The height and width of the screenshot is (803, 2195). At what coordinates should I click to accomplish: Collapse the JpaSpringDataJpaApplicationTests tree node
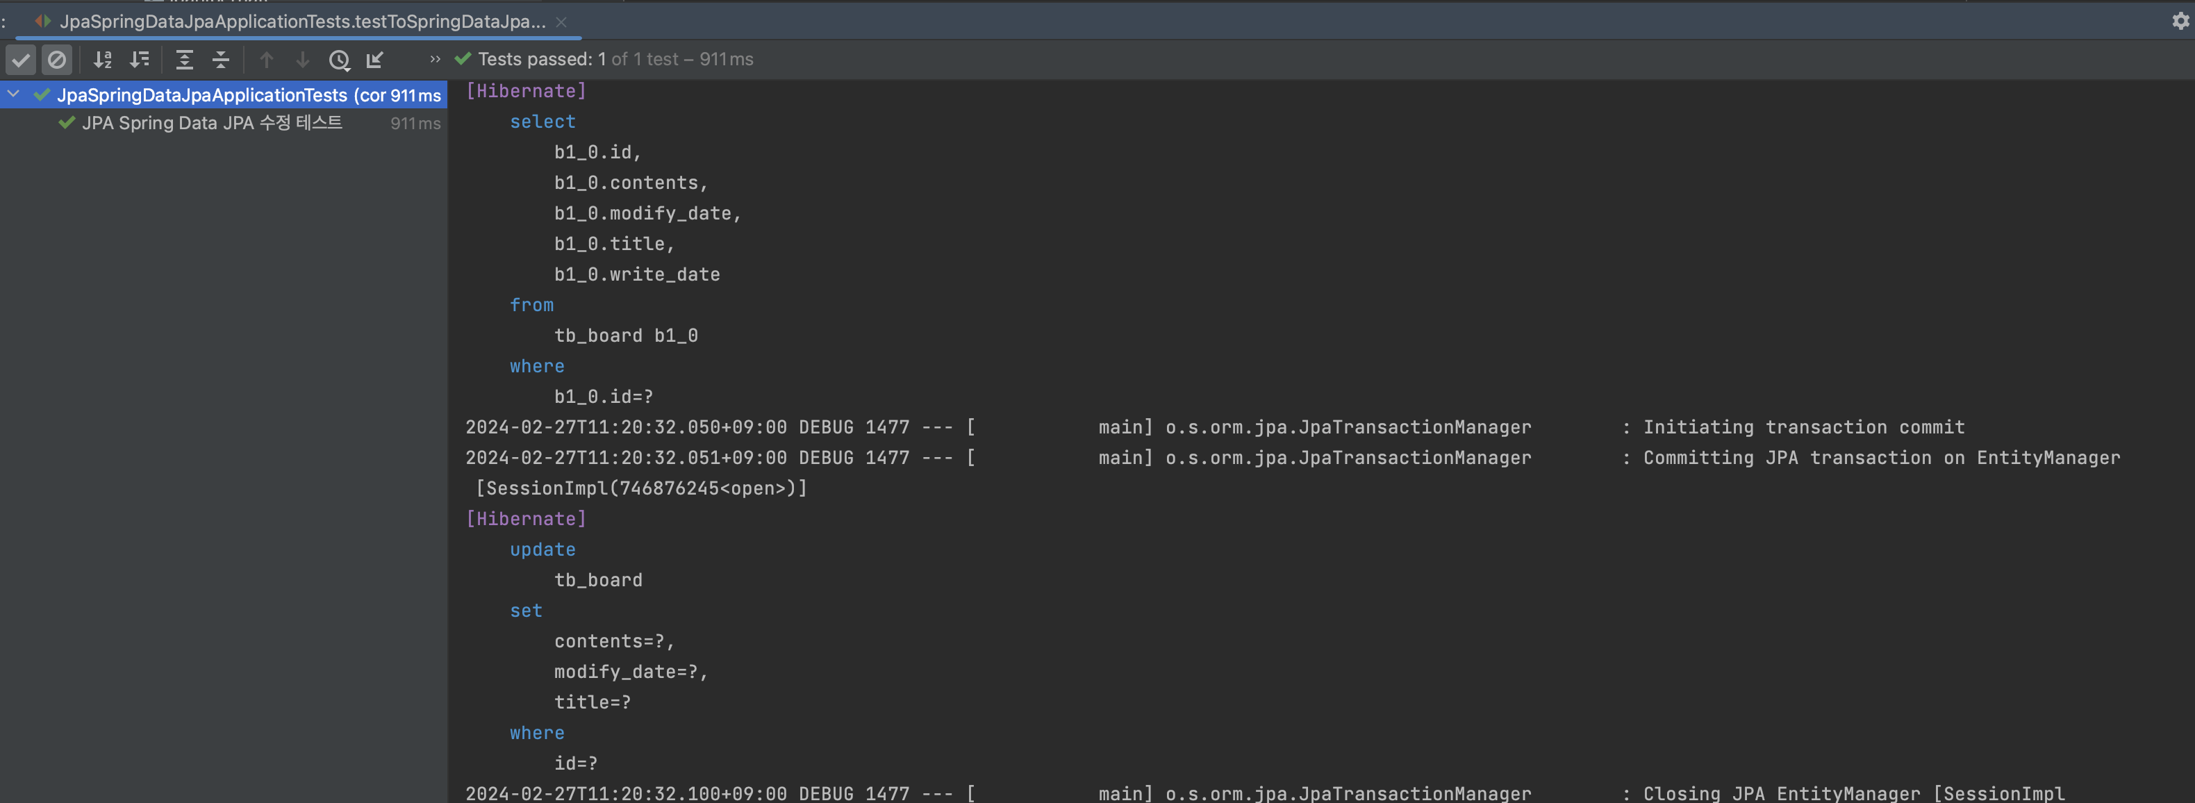click(x=14, y=94)
